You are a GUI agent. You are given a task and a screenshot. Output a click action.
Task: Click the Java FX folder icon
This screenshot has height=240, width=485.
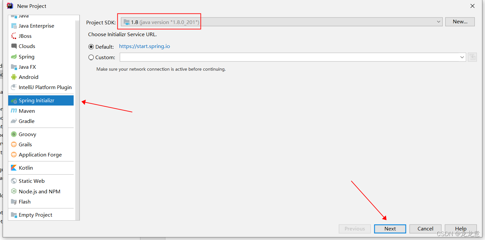(14, 67)
